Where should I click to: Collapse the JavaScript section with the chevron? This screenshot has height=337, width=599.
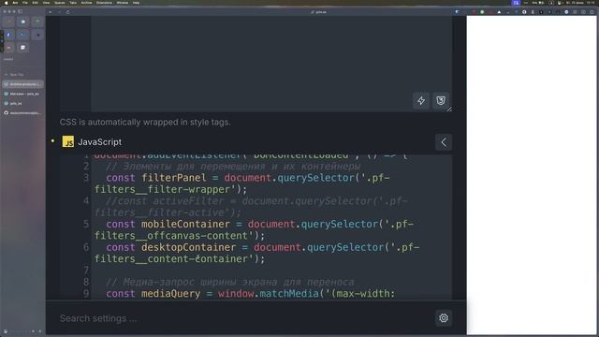coord(444,142)
